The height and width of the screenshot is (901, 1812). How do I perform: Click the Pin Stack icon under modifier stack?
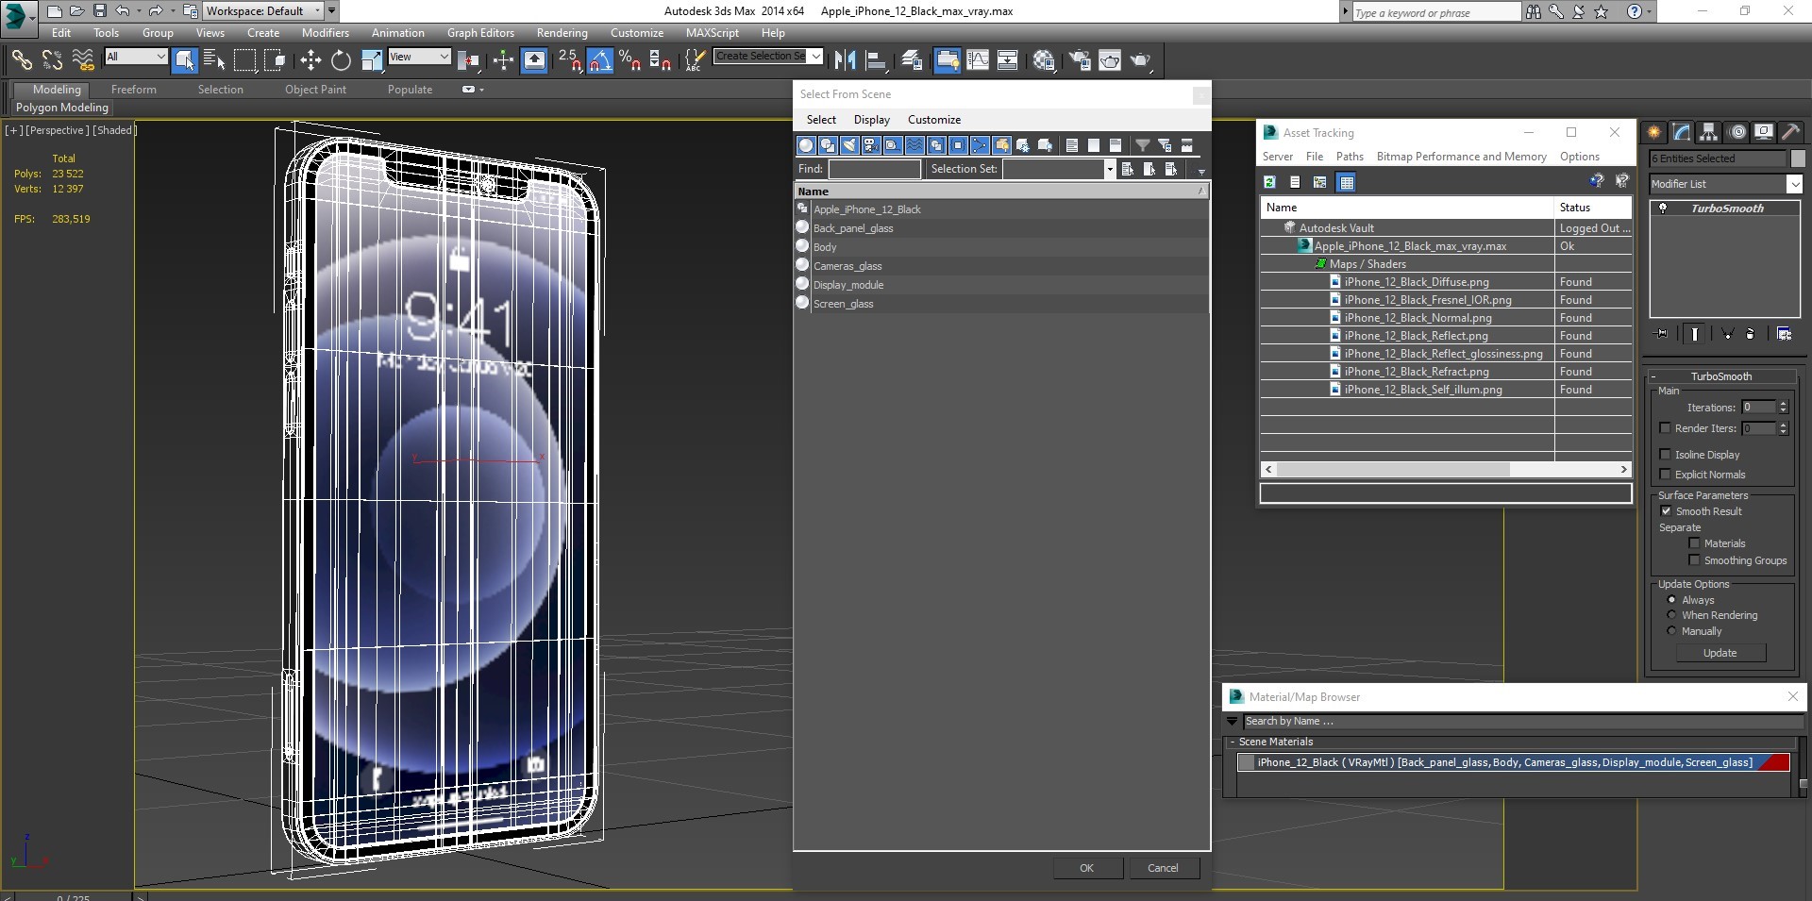(x=1662, y=334)
